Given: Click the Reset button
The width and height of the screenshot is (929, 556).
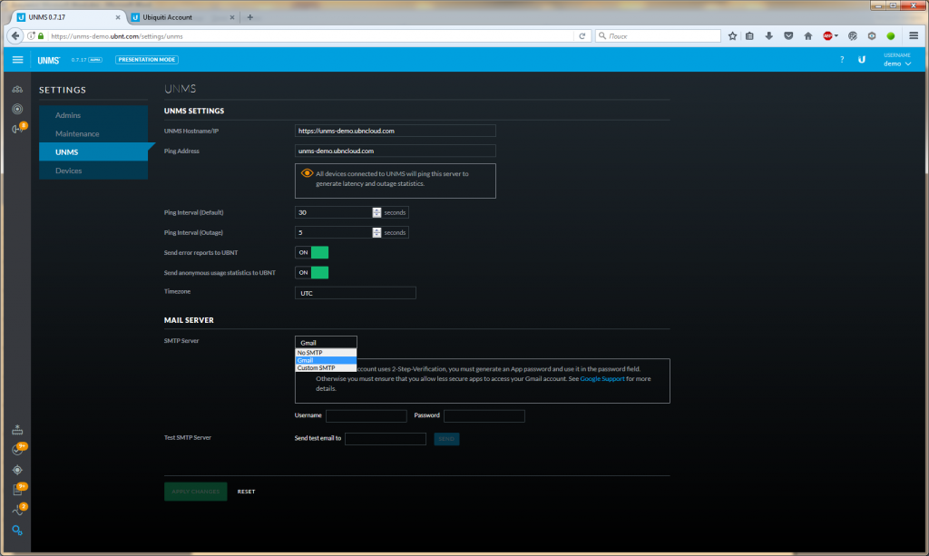Looking at the screenshot, I should click(246, 492).
